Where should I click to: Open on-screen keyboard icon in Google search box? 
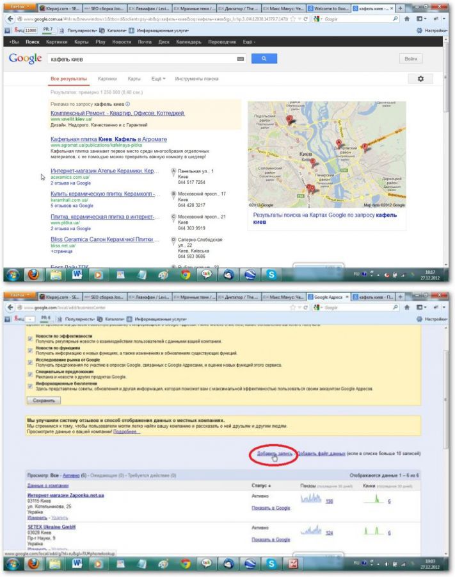click(x=241, y=59)
